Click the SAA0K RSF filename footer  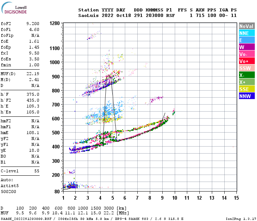26,219
